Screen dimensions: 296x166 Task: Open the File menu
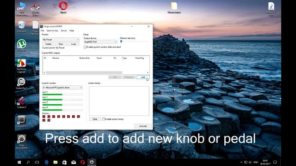click(43, 31)
